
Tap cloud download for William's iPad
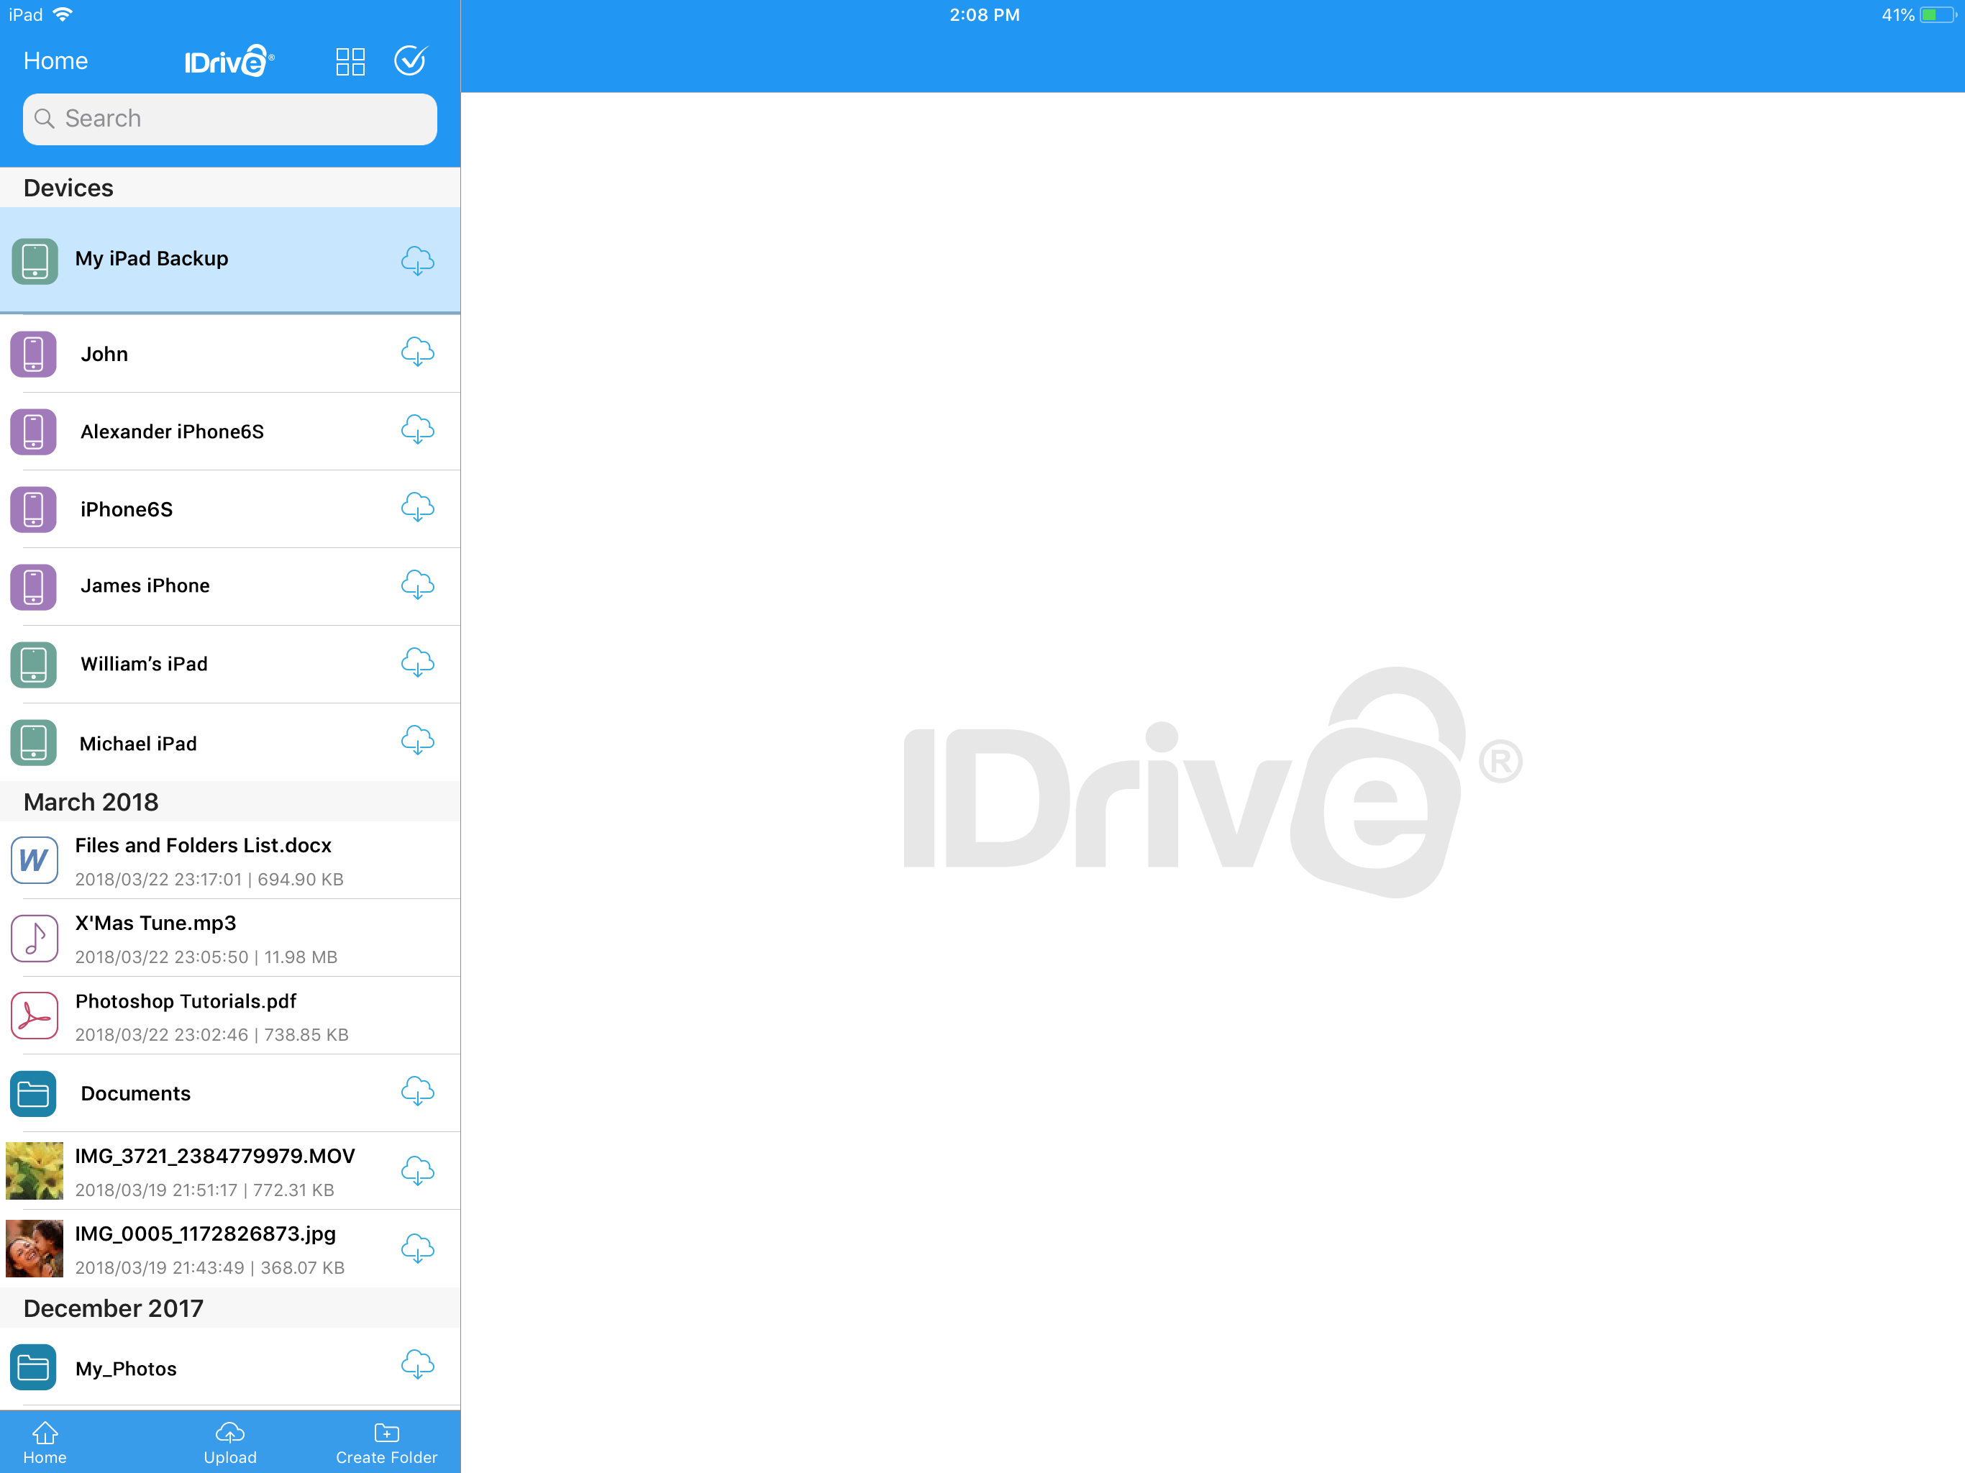[417, 662]
